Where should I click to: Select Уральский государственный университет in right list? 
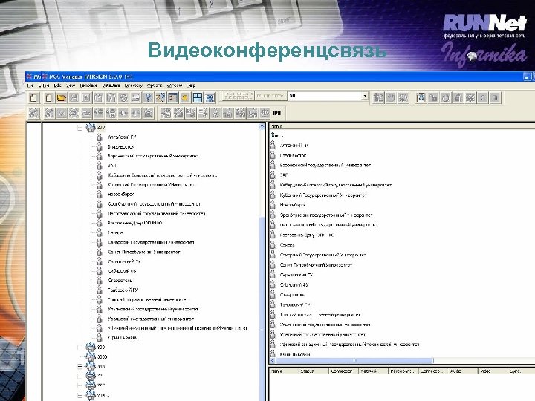coord(322,334)
